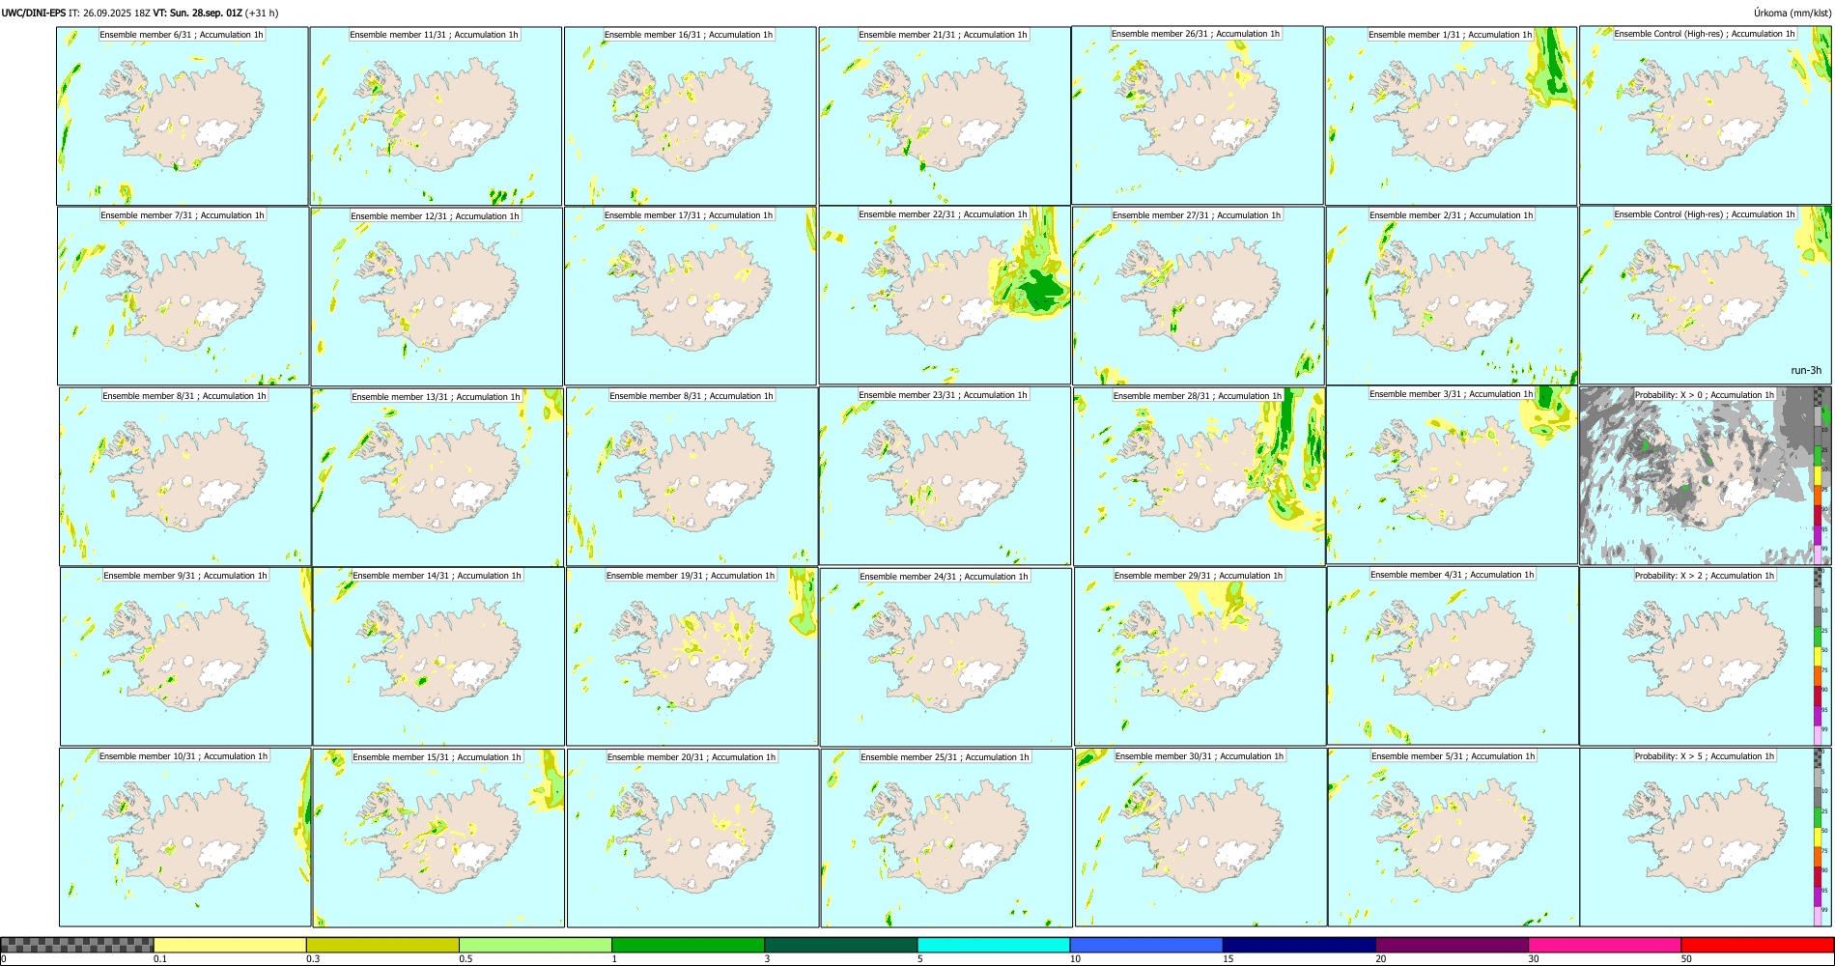The width and height of the screenshot is (1835, 966).
Task: Click the Ensemble member 4/31 map panel
Action: pos(1454,655)
